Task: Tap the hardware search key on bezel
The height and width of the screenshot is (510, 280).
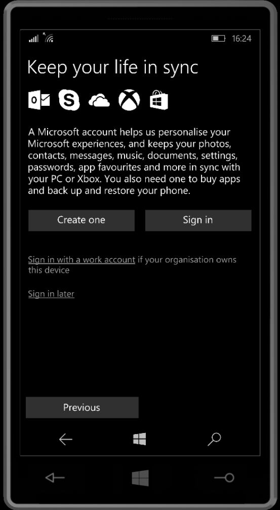Action: click(x=224, y=478)
